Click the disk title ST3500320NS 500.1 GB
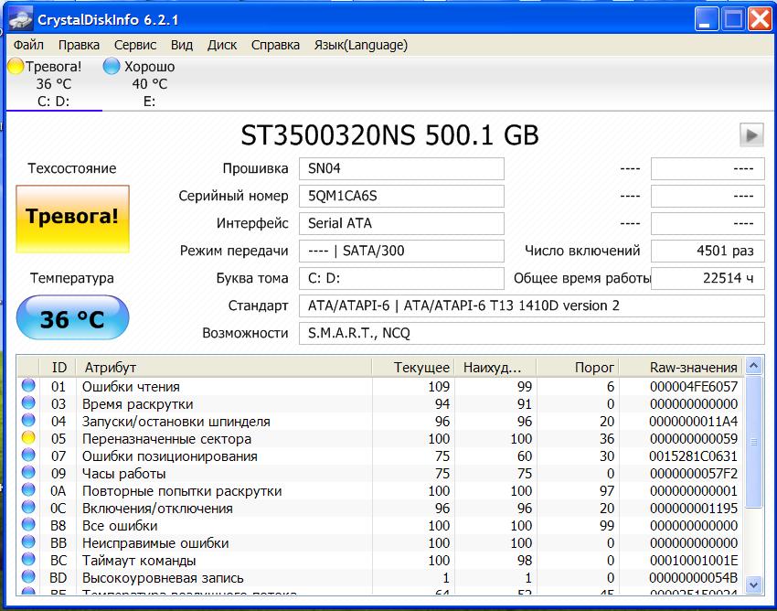Viewport: 777px width, 611px height. (389, 134)
